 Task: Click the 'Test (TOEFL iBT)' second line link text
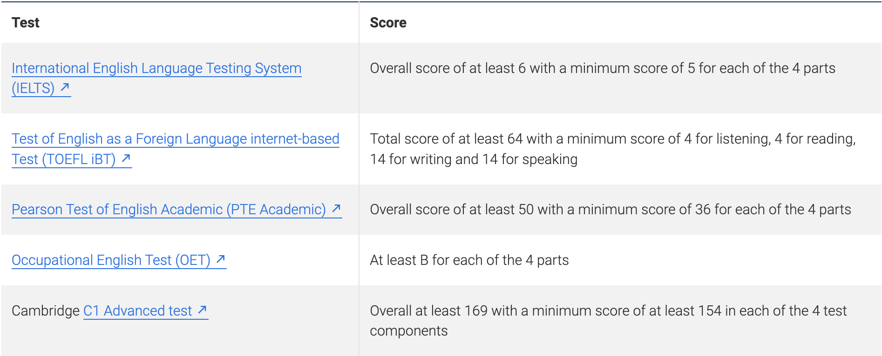click(64, 159)
